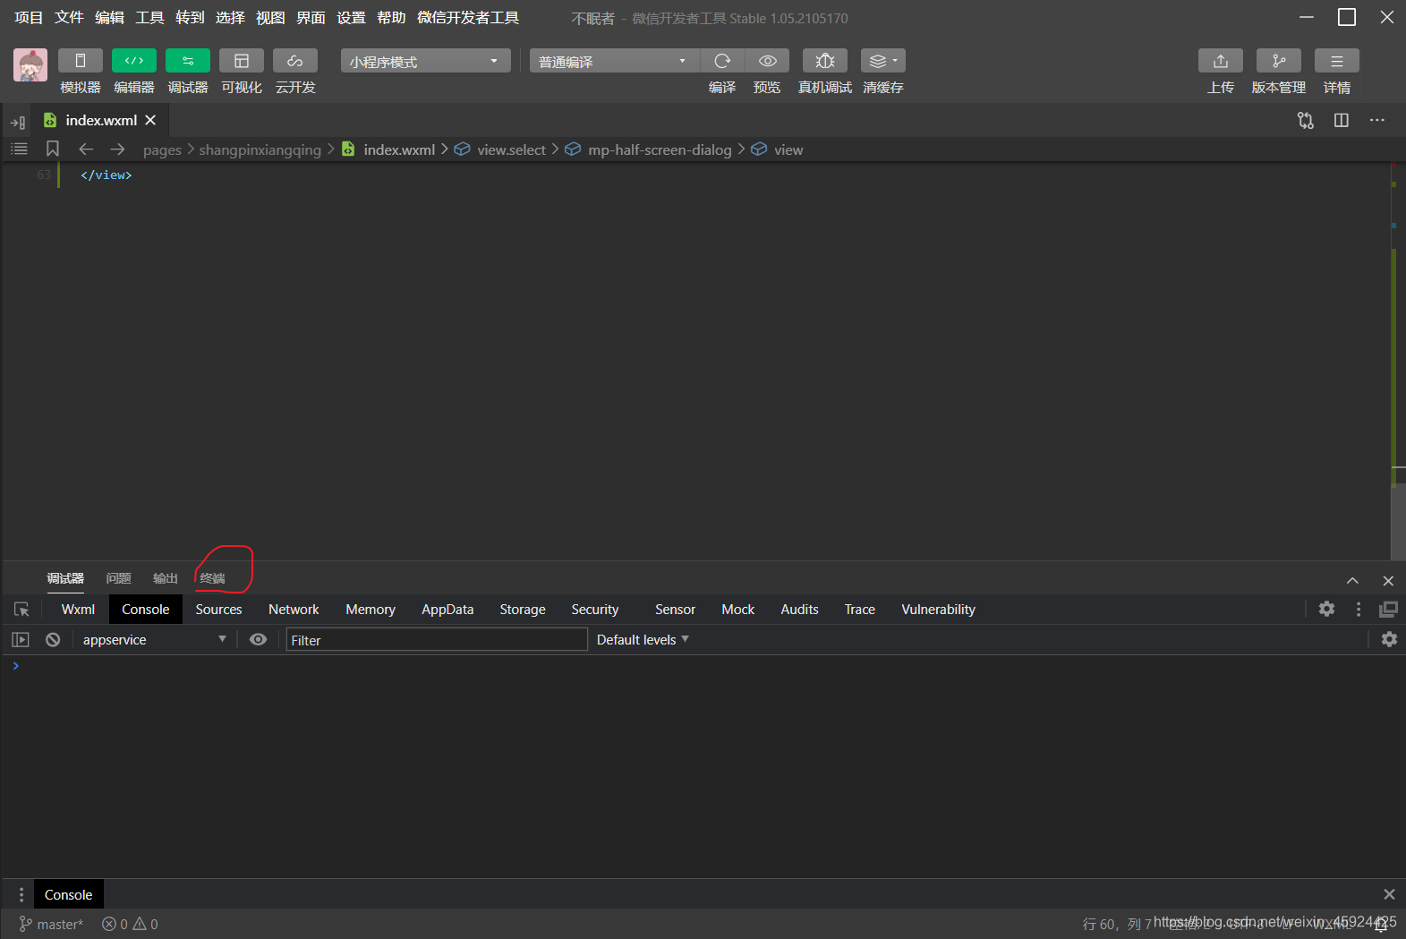Click the preview eye icon

coord(767,61)
